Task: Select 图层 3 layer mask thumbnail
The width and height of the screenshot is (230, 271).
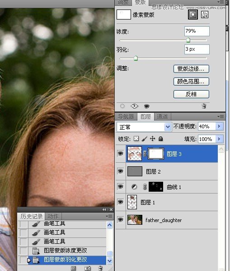Action: coord(156,154)
